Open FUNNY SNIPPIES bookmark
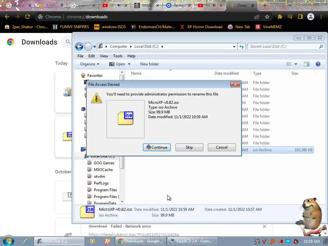 (x=71, y=27)
